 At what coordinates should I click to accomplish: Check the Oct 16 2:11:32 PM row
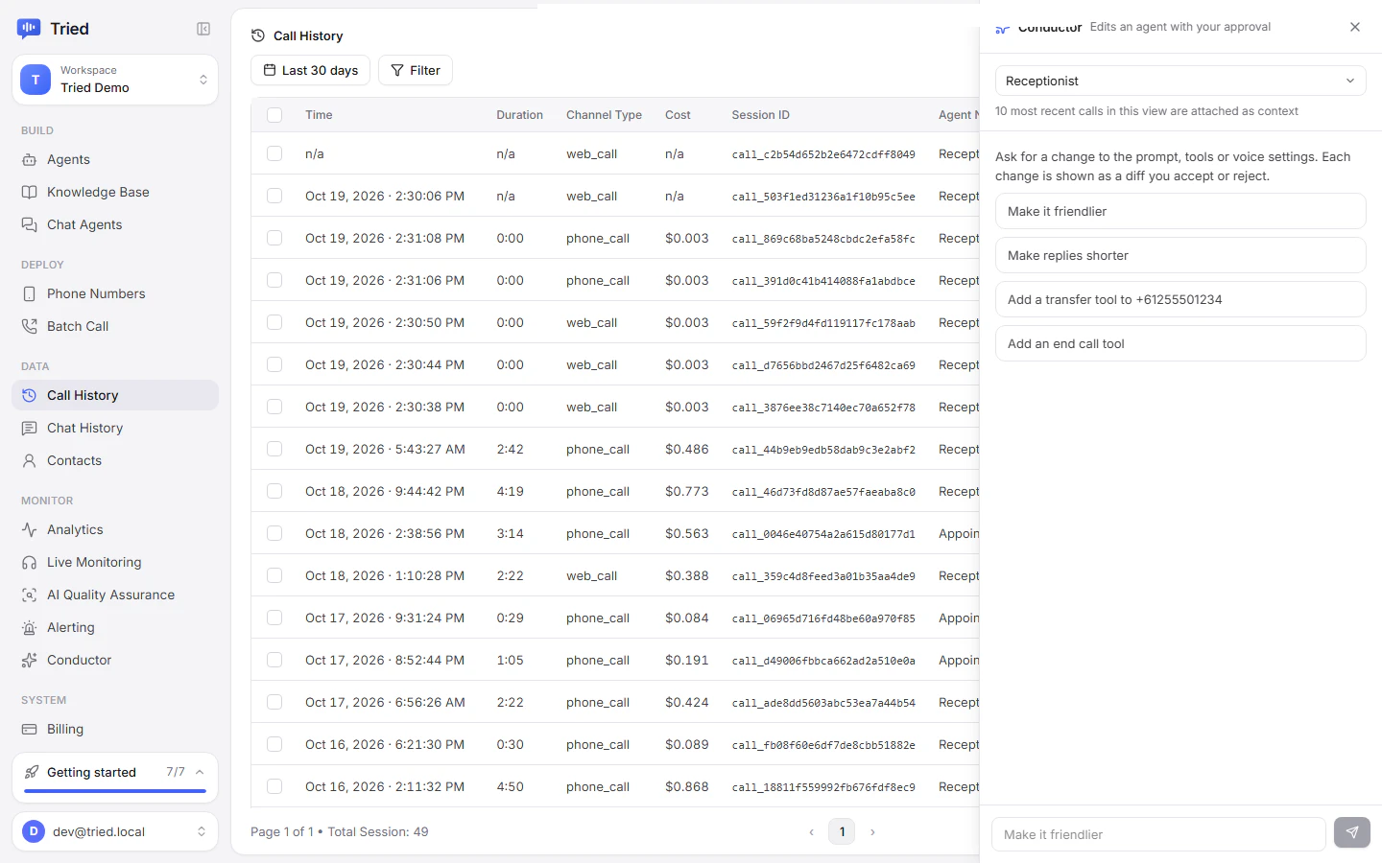(x=274, y=786)
